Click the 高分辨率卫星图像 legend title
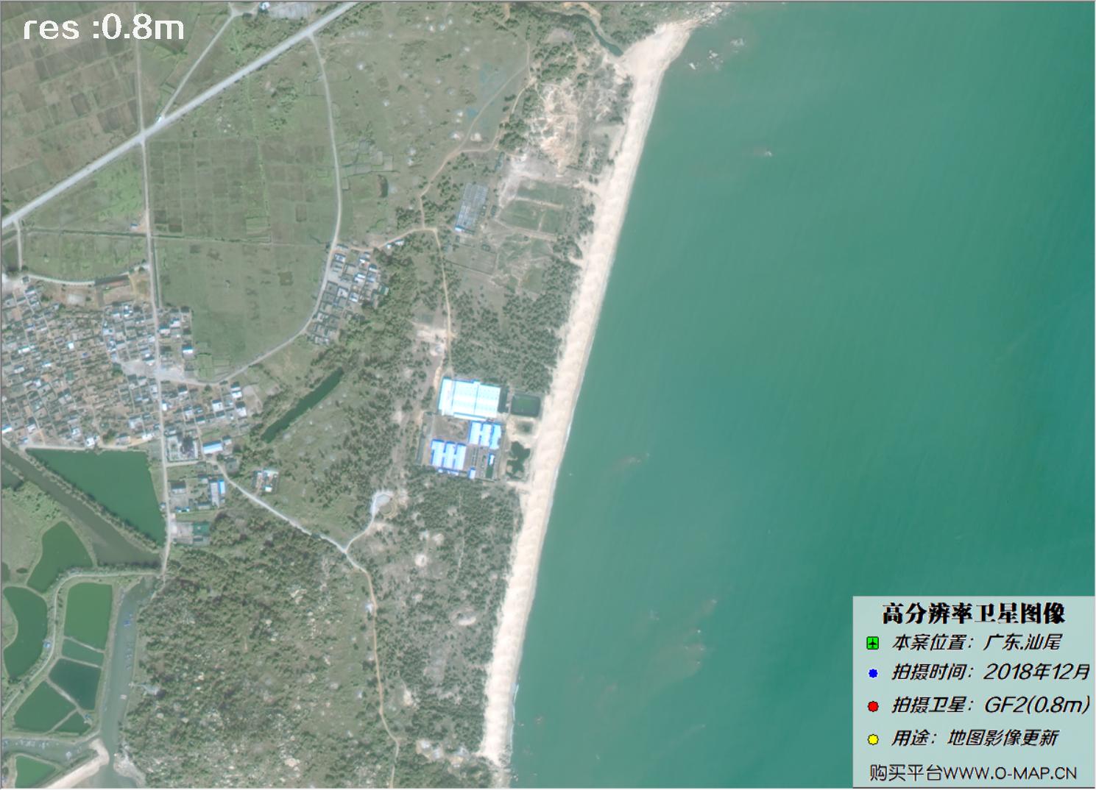Screen dimensions: 1096x790 973,613
